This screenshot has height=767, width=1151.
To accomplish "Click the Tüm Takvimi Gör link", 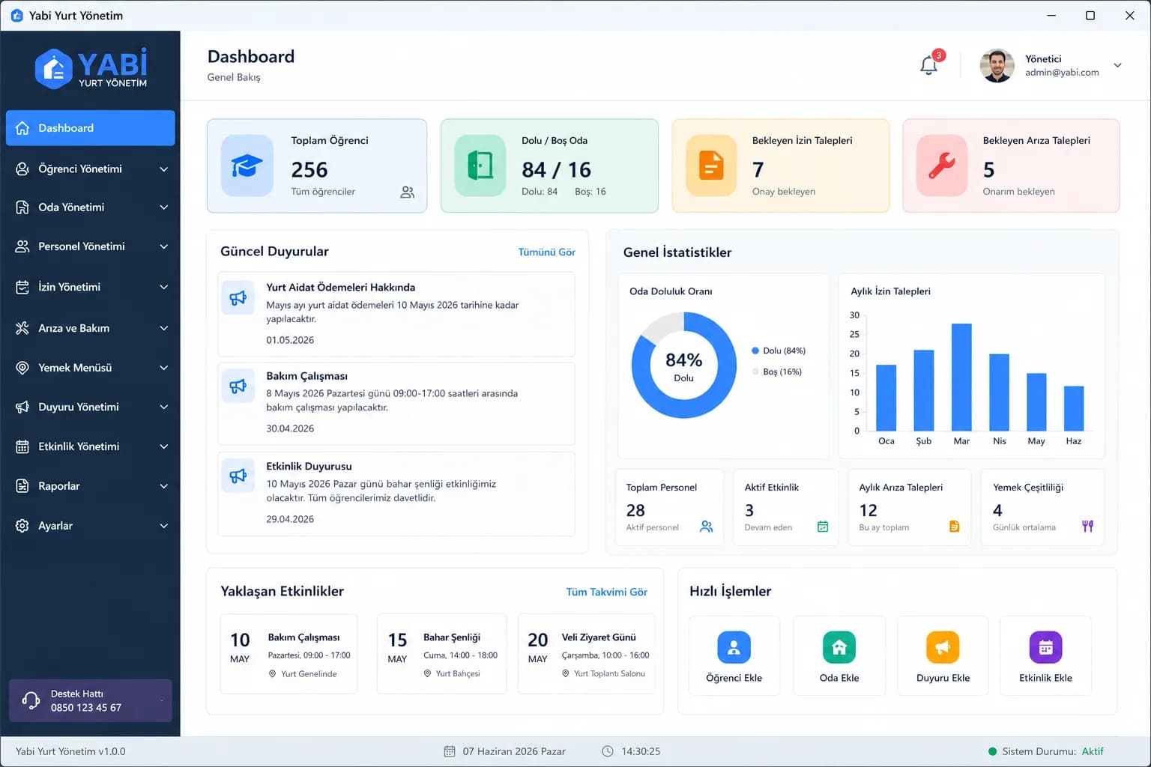I will (x=606, y=592).
